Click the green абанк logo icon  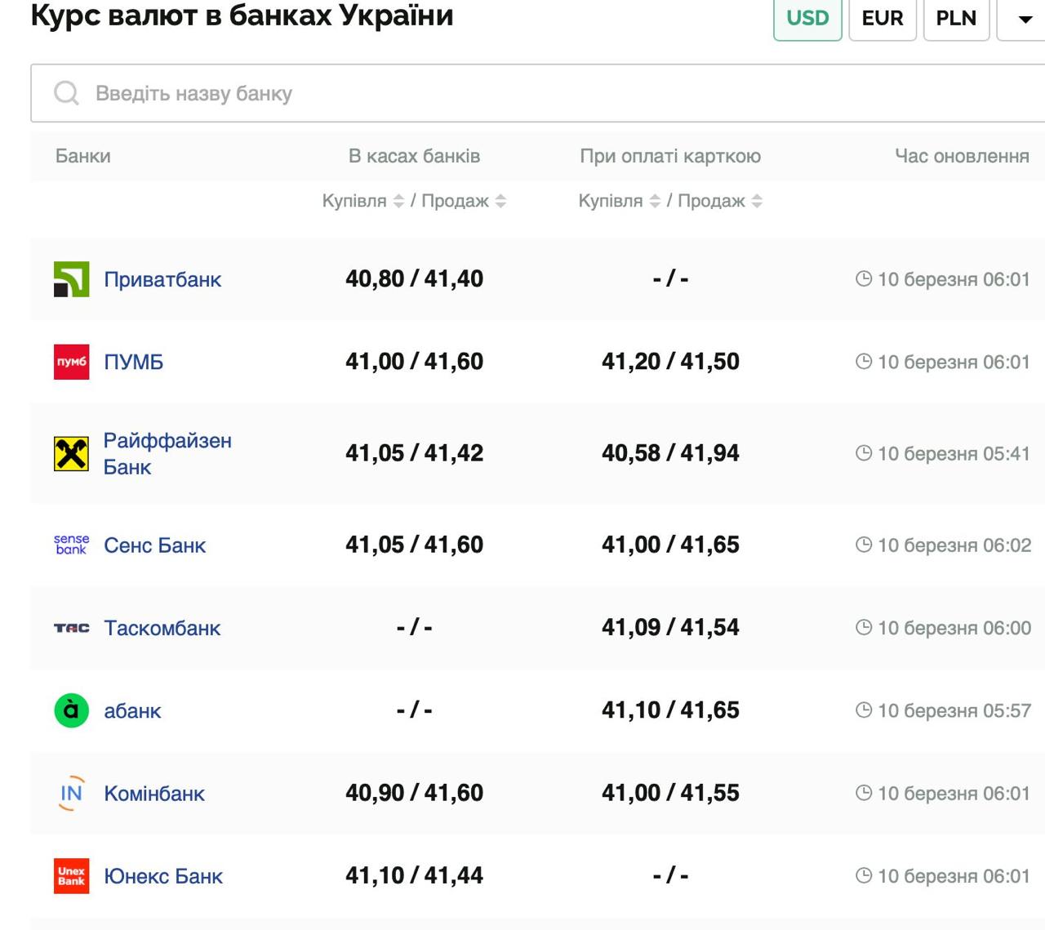tap(71, 710)
